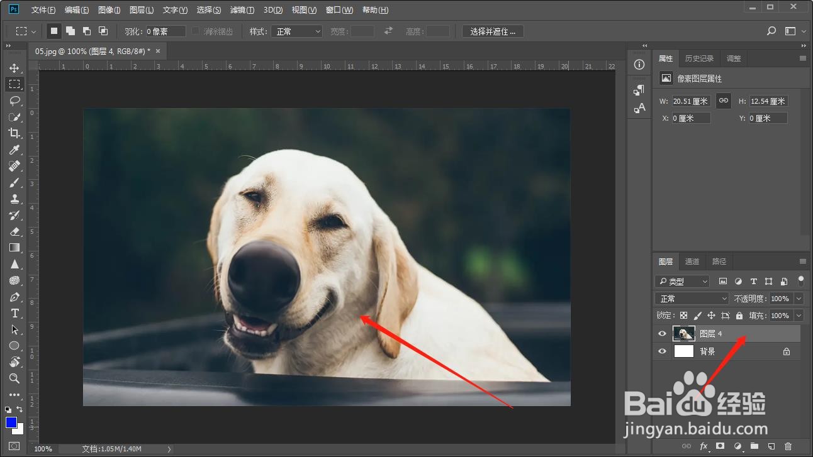
Task: Open the 图层(L) menu
Action: tap(142, 10)
